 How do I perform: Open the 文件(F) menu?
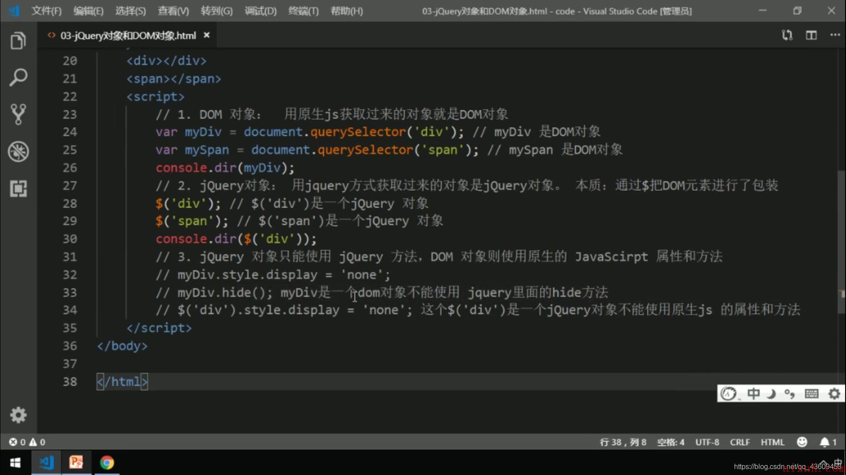click(46, 11)
